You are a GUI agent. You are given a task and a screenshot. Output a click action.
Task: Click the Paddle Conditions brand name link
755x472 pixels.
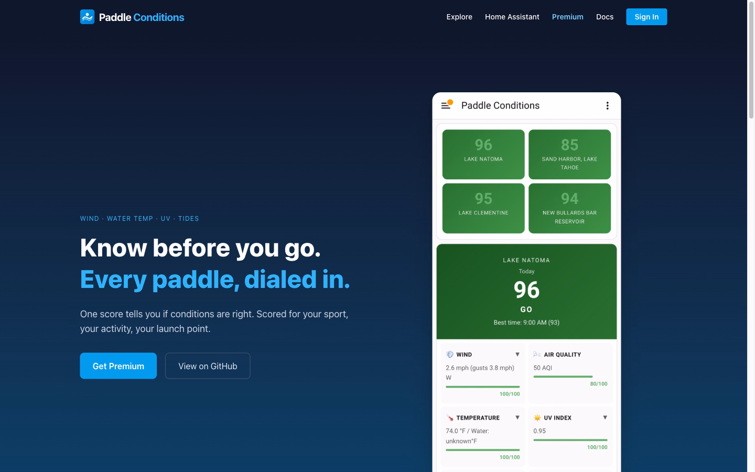(142, 17)
